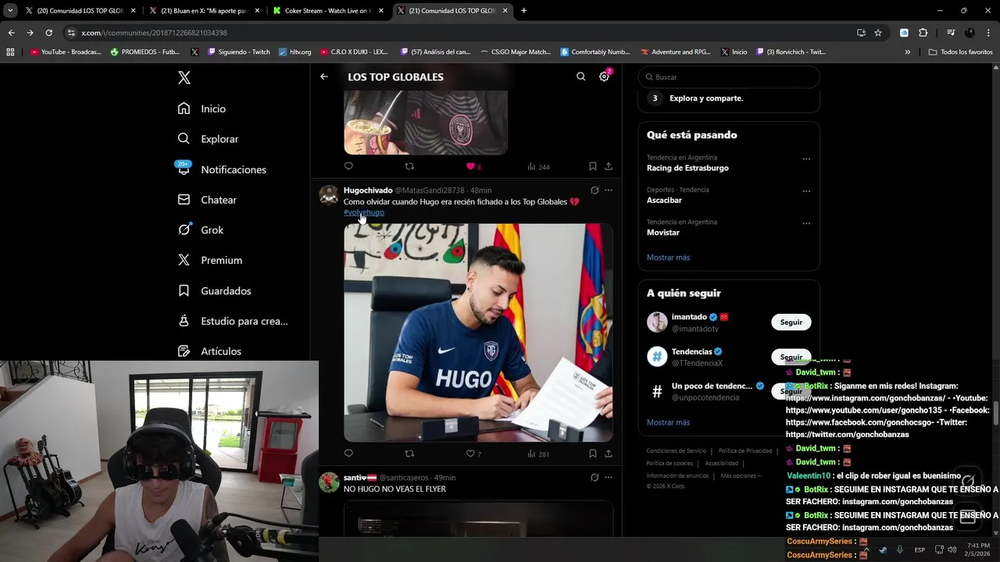Open X home logo in sidebar

[x=184, y=77]
